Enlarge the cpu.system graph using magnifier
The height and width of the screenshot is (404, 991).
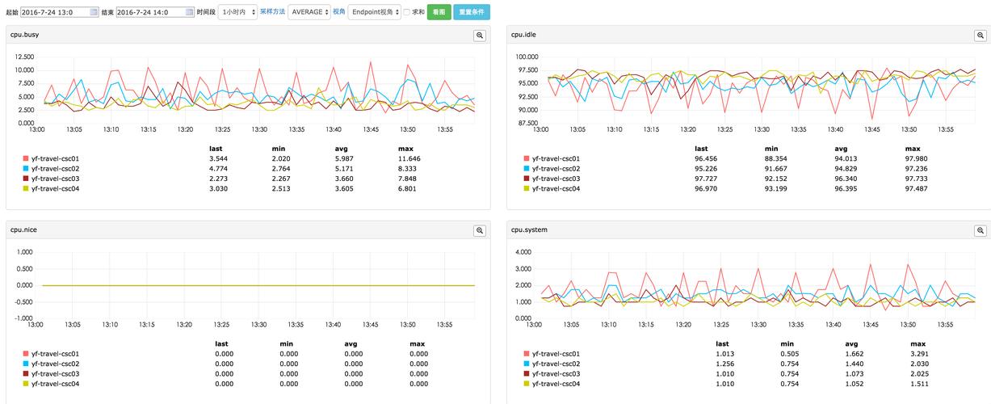pos(981,230)
